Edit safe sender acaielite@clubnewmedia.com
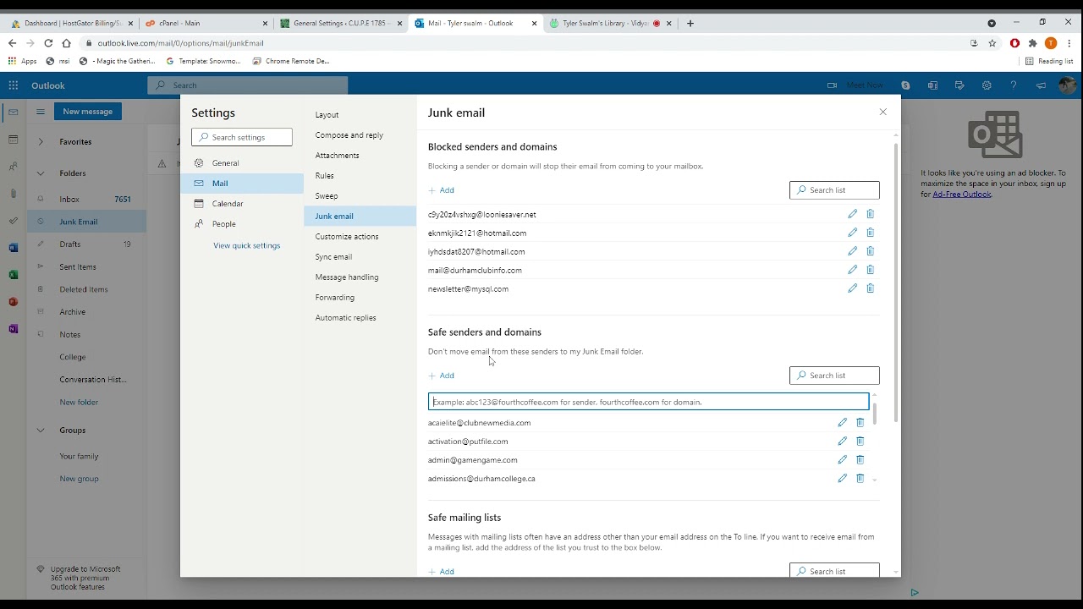 tap(842, 422)
